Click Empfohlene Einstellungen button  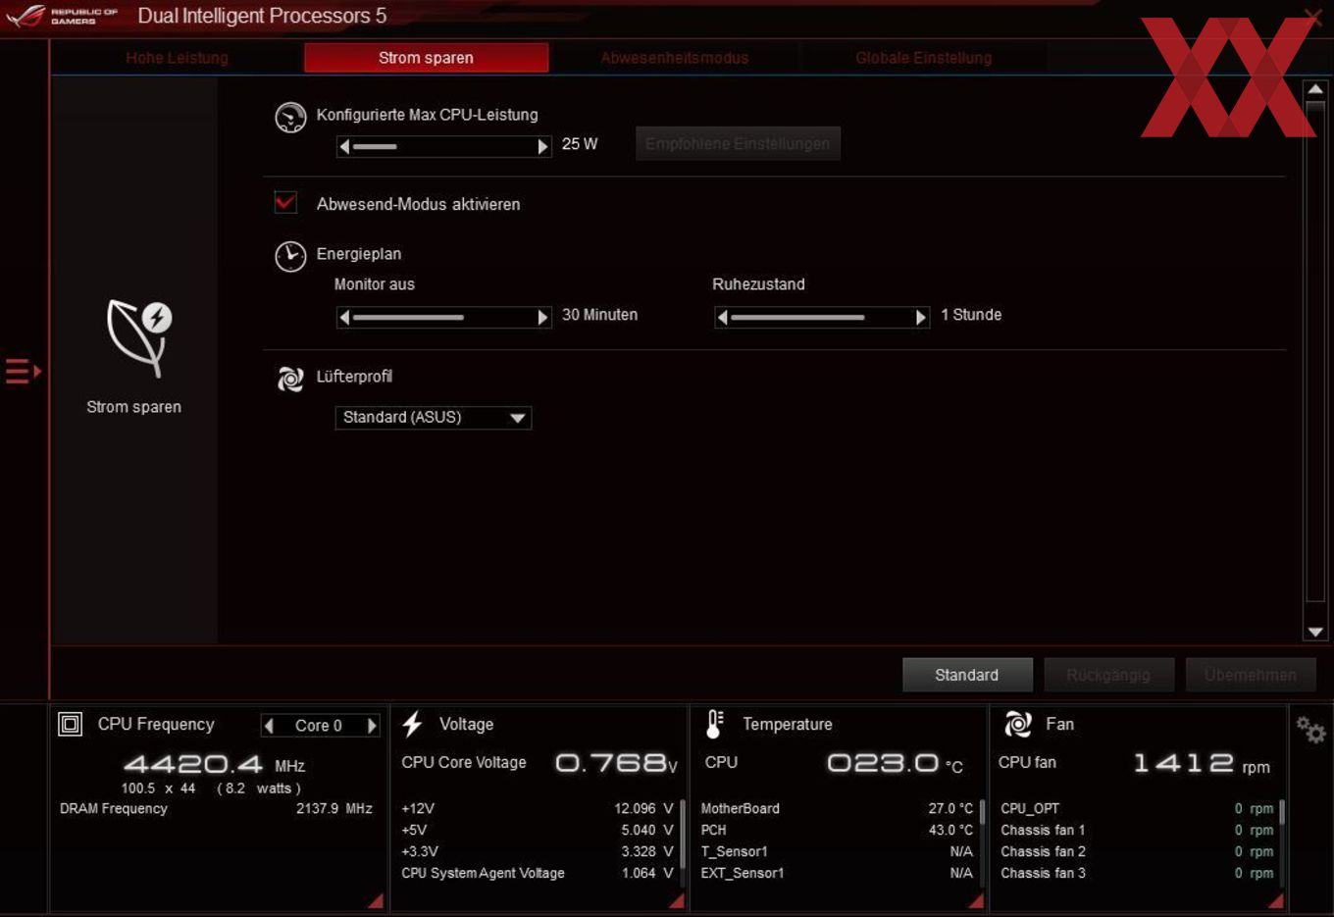click(738, 143)
